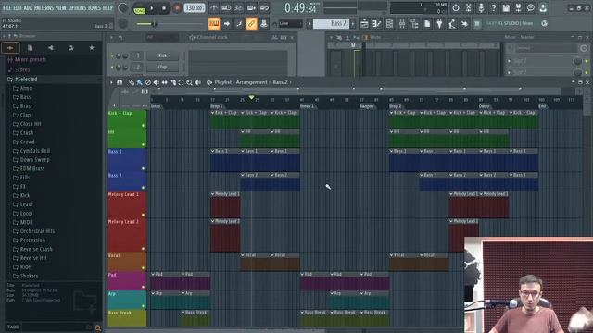
Task: Open Melody Lead 2 clip dropdown at Drop 1
Action: [212, 221]
